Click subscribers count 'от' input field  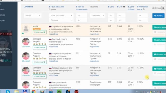click(x=82, y=16)
